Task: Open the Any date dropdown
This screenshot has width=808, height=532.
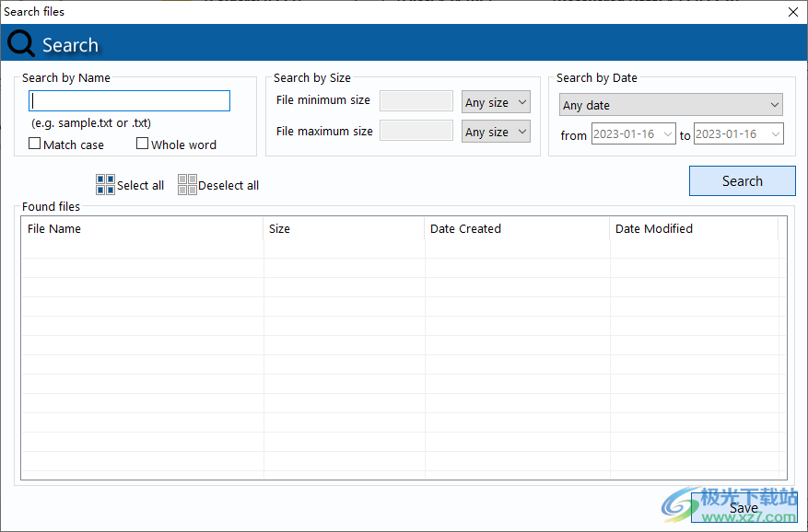Action: pyautogui.click(x=670, y=105)
